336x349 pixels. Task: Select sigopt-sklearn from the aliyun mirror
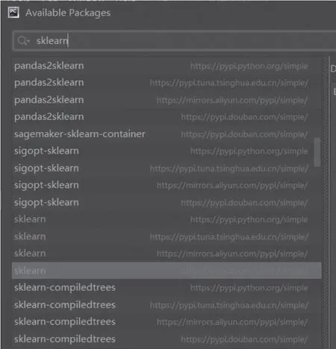[x=167, y=185]
